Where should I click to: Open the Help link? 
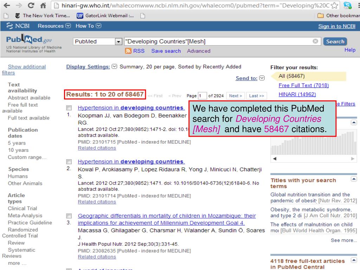click(x=350, y=50)
